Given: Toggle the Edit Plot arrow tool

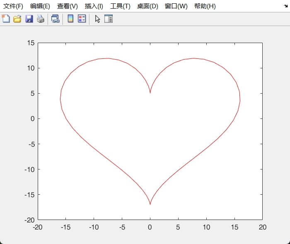Looking at the screenshot, I should (x=97, y=19).
